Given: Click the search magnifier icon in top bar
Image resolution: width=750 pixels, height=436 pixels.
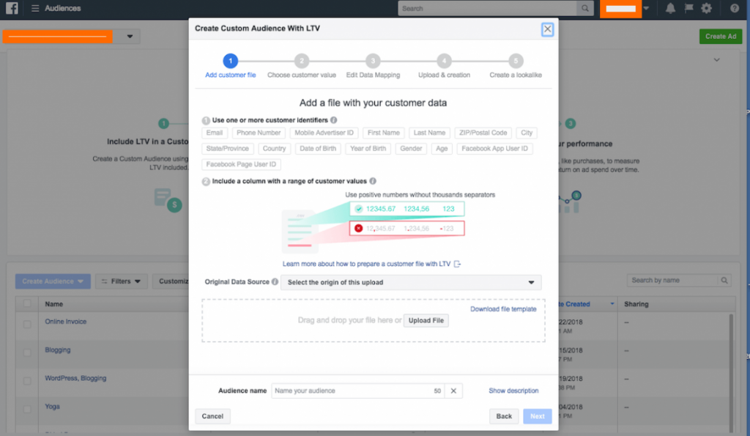Looking at the screenshot, I should [x=585, y=8].
